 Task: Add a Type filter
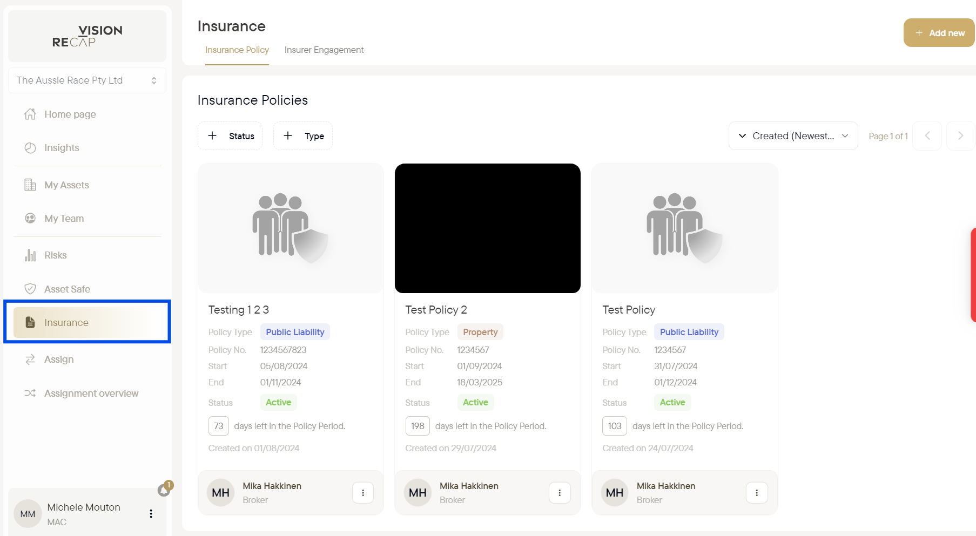[x=303, y=136]
